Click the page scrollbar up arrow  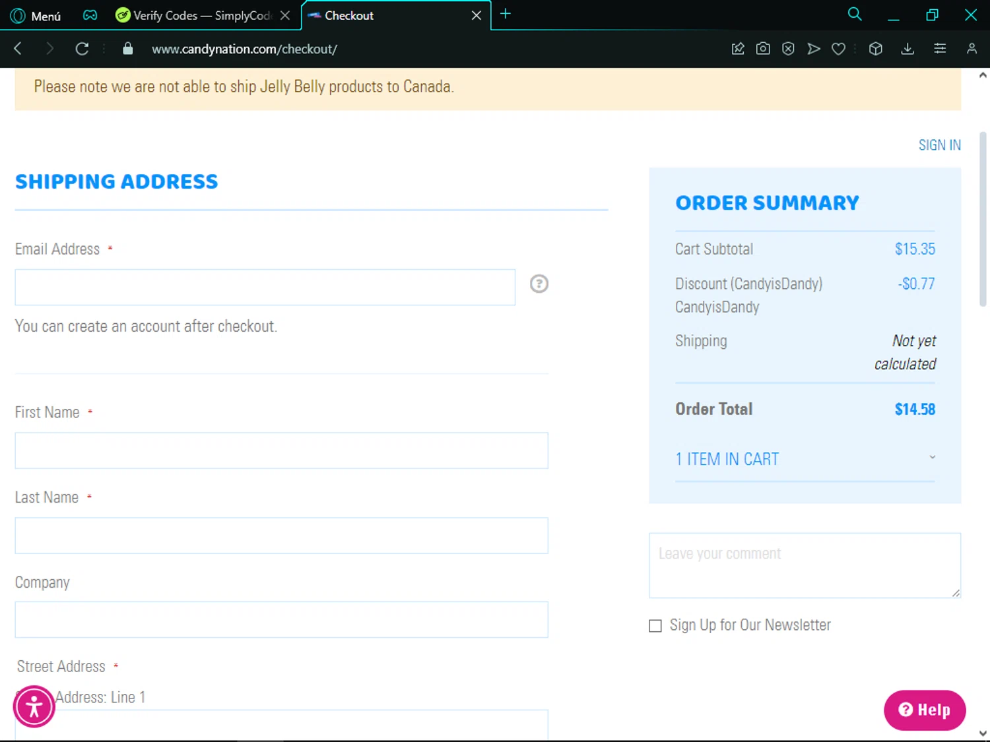click(x=983, y=75)
